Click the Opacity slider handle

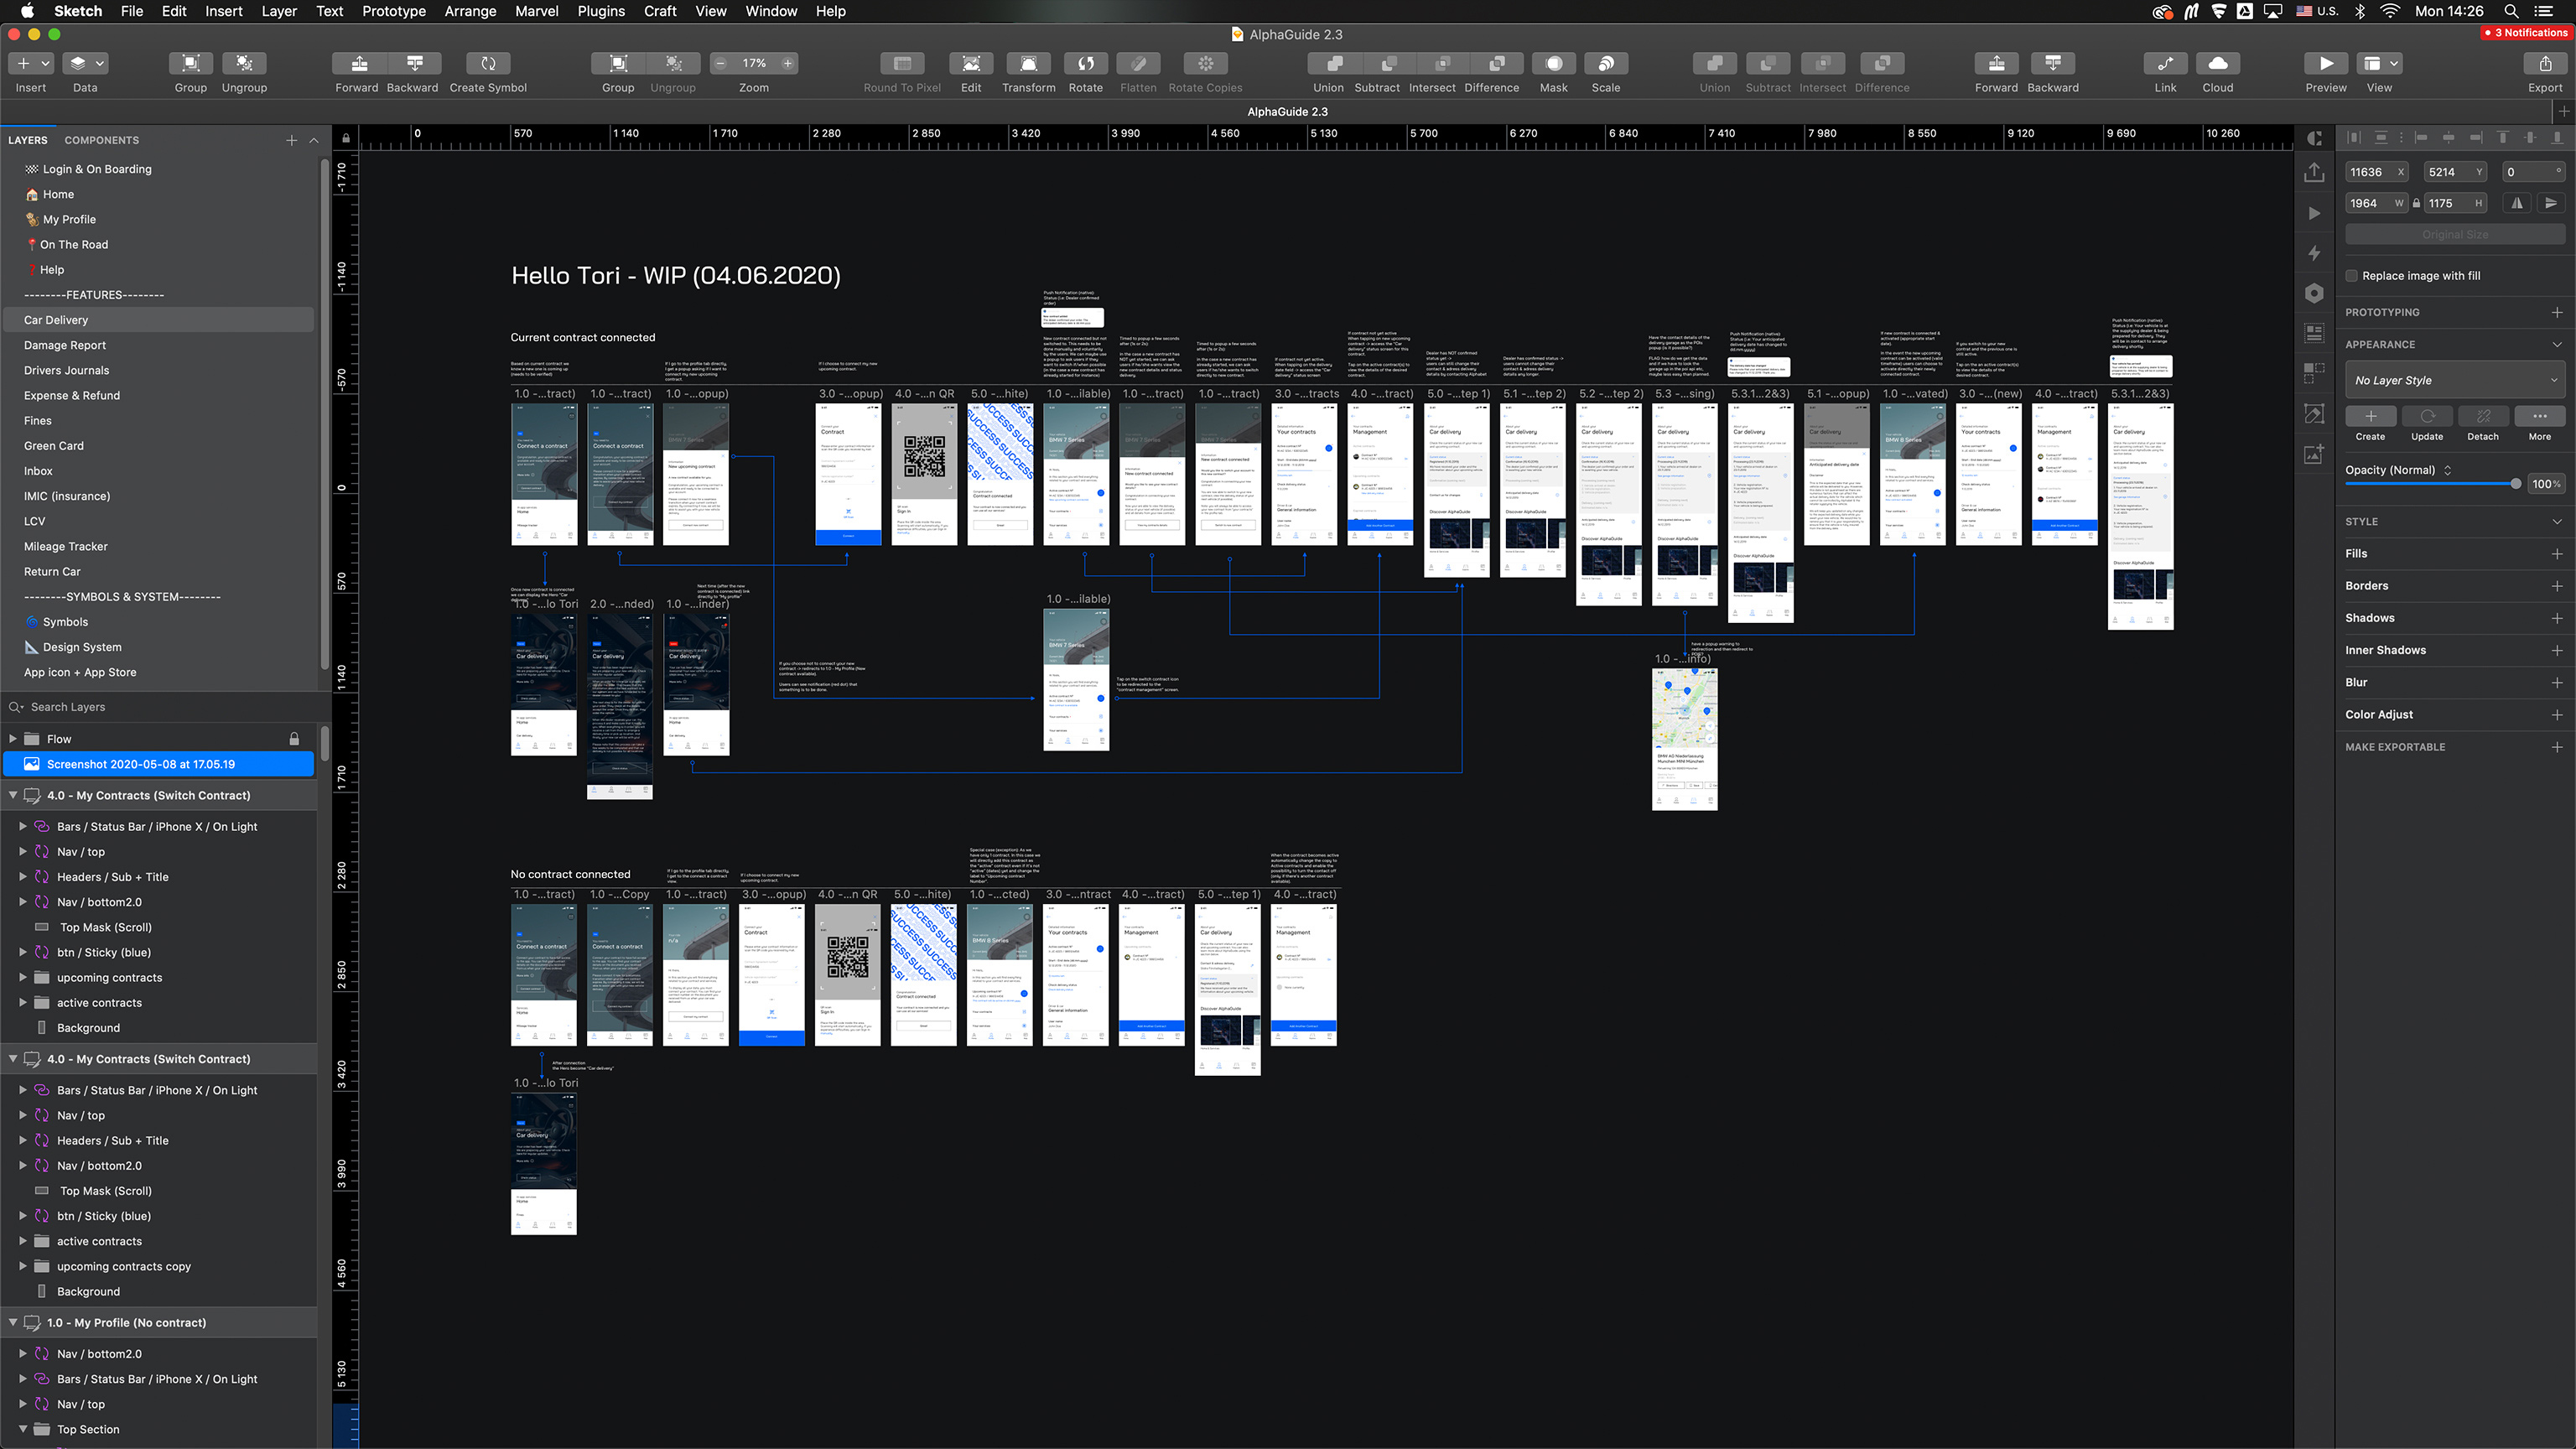click(2515, 484)
